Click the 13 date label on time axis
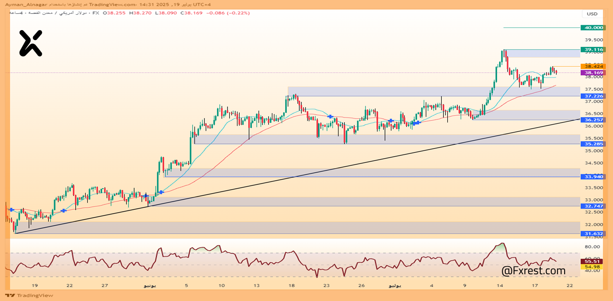 257,285
